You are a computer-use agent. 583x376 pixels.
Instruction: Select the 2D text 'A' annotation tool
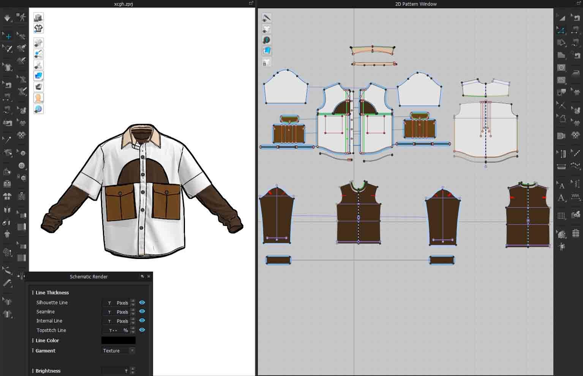[x=561, y=185]
